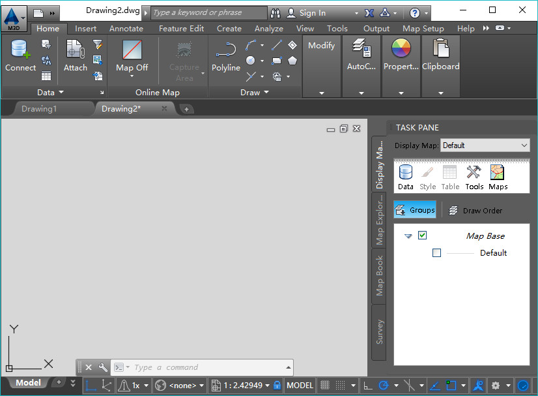Switch to the Feature Edit ribbon tab
Viewport: 538px width, 396px height.
pyautogui.click(x=181, y=29)
